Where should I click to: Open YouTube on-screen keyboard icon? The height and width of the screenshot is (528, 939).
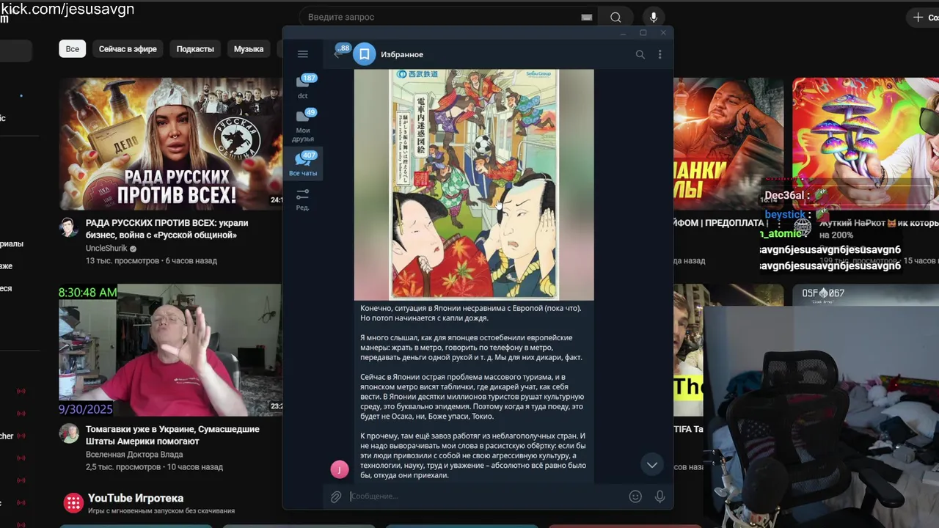tap(587, 17)
